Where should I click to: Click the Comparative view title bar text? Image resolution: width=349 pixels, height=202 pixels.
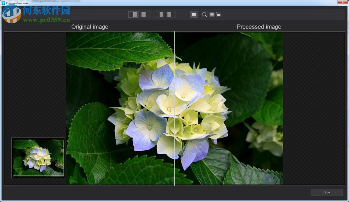tap(17, 3)
